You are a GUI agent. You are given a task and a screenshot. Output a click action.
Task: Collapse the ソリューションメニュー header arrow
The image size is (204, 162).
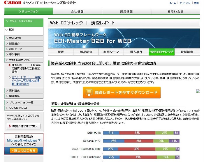(x=7, y=21)
